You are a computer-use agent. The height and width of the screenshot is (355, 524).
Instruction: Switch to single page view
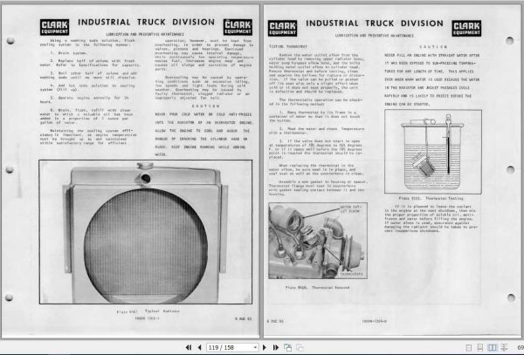(468, 348)
